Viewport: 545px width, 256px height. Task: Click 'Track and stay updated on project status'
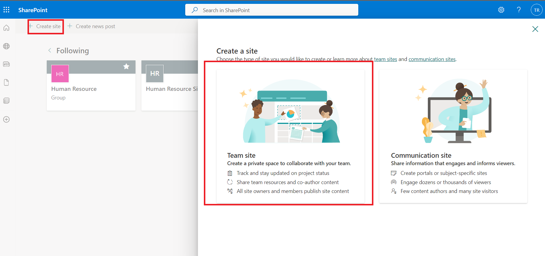pyautogui.click(x=283, y=173)
